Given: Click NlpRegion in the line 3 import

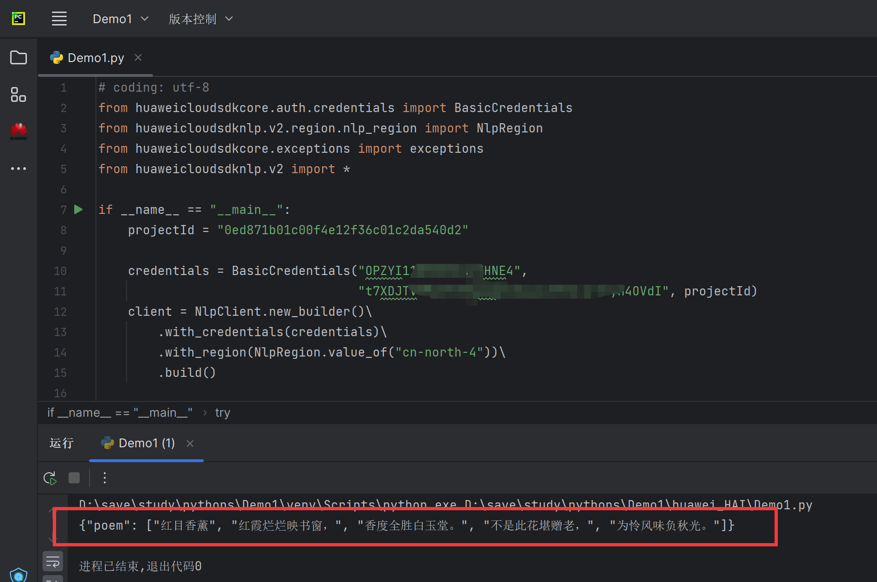Looking at the screenshot, I should [x=509, y=128].
